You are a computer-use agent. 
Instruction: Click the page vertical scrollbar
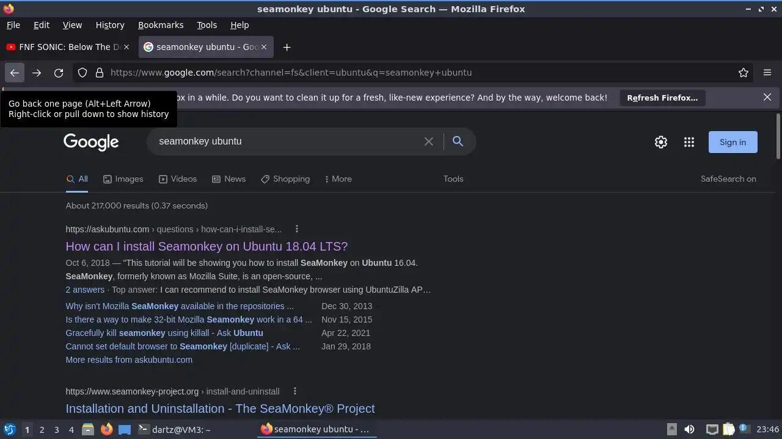click(778, 135)
